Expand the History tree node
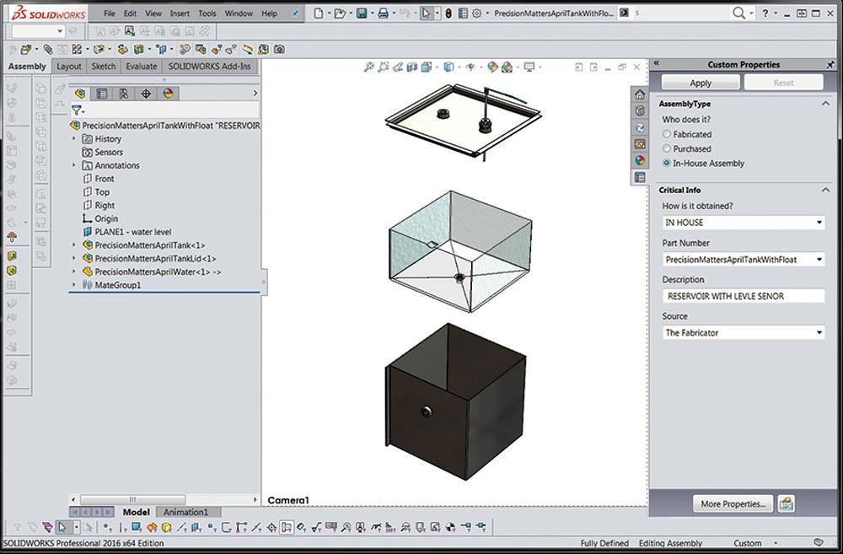The height and width of the screenshot is (554, 843). (74, 139)
